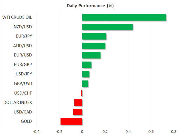This screenshot has width=180, height=136.
Task: Click the small EUR/GBP green bar
Action: 87,65
